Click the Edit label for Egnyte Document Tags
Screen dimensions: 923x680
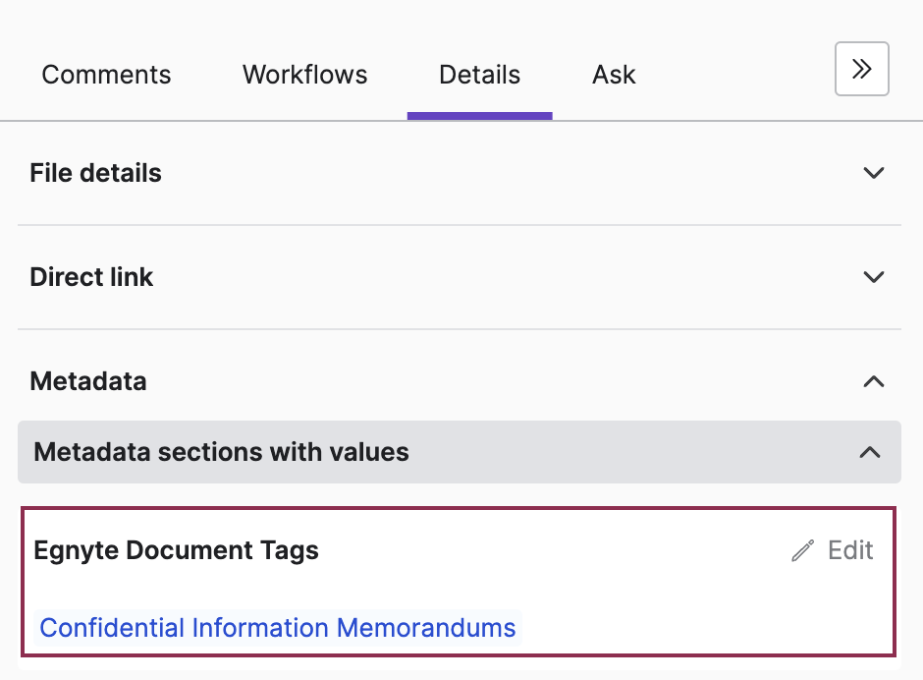click(x=850, y=550)
